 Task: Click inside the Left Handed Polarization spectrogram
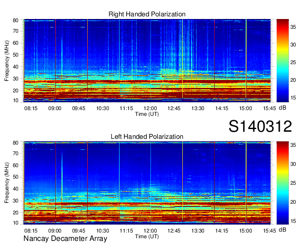(x=147, y=183)
